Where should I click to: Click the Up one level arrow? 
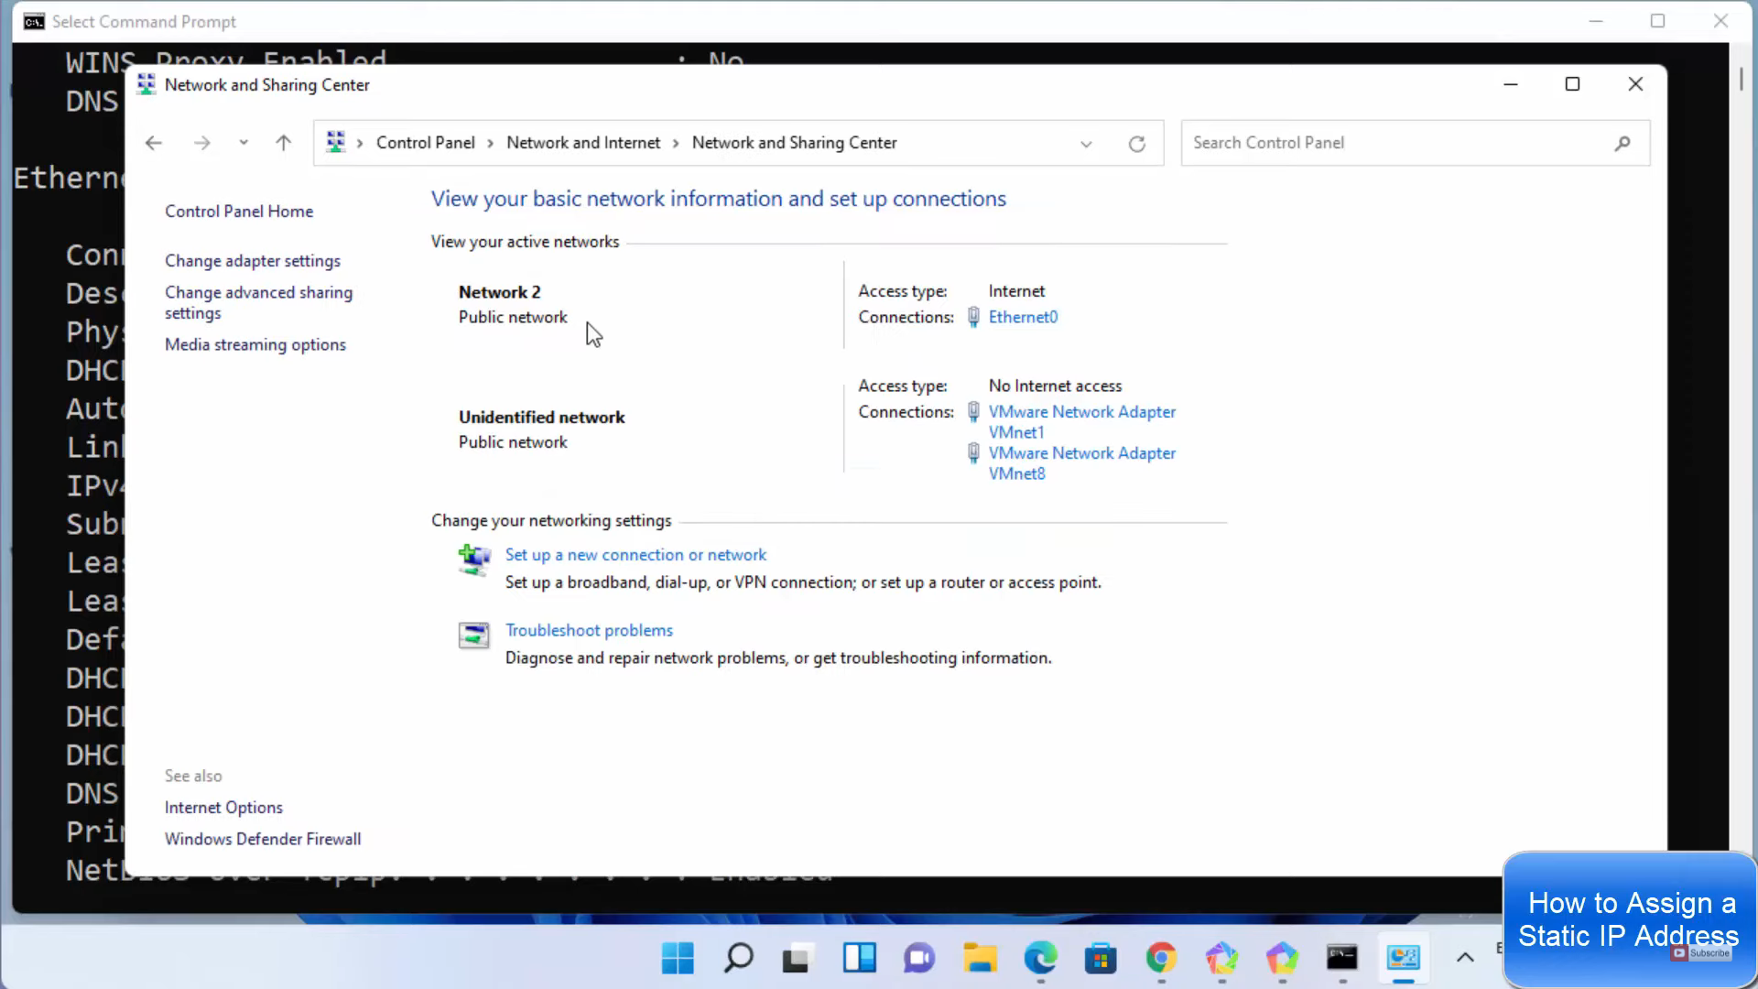283,143
